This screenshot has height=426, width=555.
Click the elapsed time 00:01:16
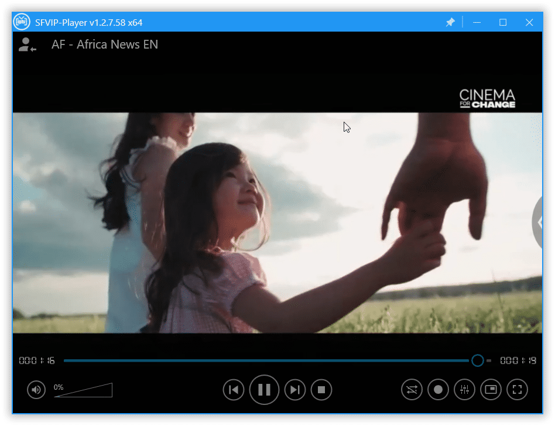pyautogui.click(x=37, y=360)
